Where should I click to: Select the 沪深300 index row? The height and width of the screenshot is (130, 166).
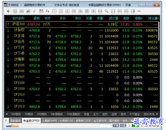tap(82, 25)
